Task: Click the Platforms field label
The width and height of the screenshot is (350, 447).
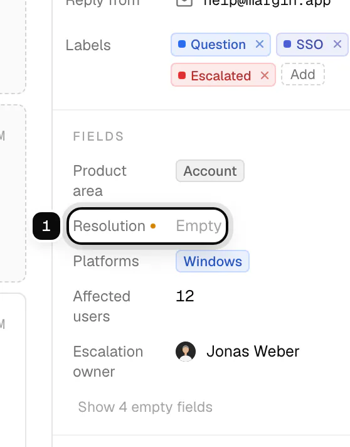Action: pos(106,261)
